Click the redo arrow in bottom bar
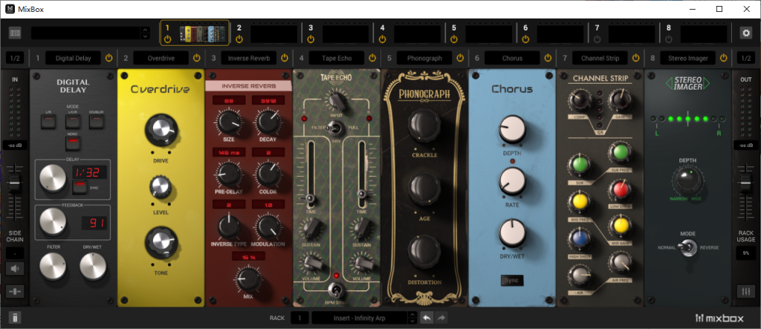Screen dimensions: 761x329 (x=440, y=318)
